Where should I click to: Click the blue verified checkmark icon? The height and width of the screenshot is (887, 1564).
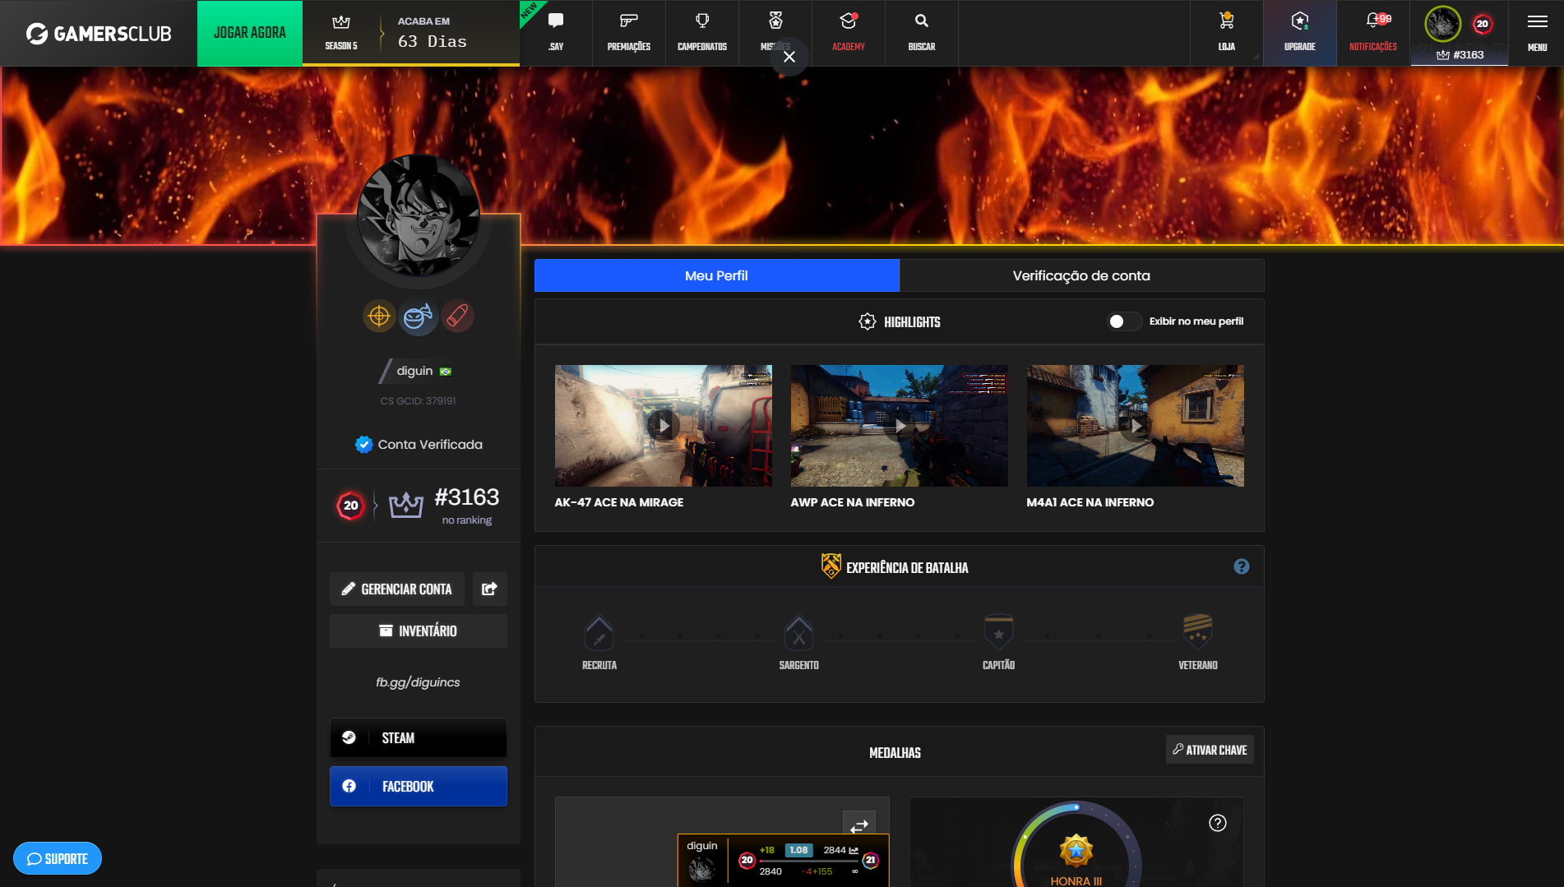click(363, 445)
